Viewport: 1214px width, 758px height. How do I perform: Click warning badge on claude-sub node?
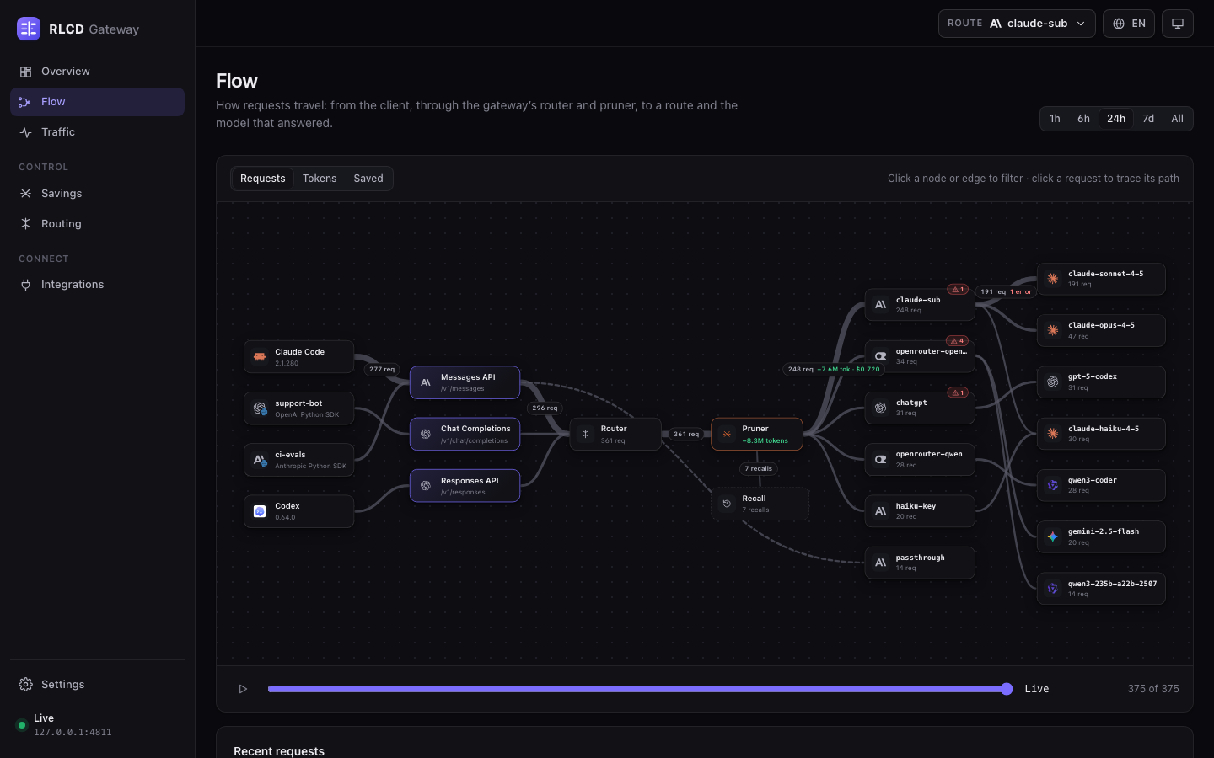958,289
